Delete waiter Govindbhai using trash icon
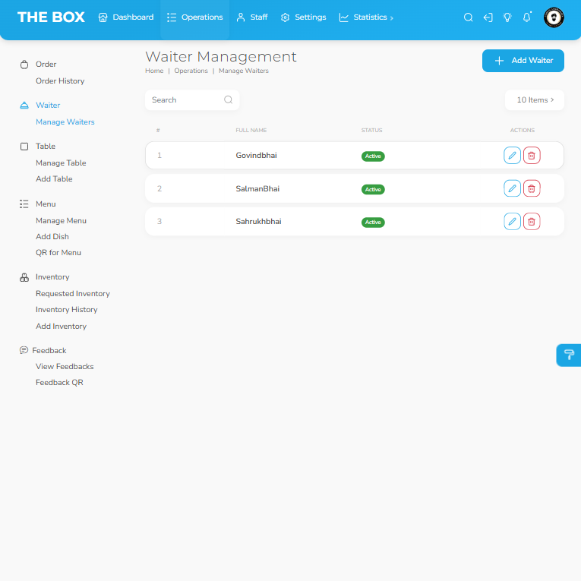 [532, 156]
